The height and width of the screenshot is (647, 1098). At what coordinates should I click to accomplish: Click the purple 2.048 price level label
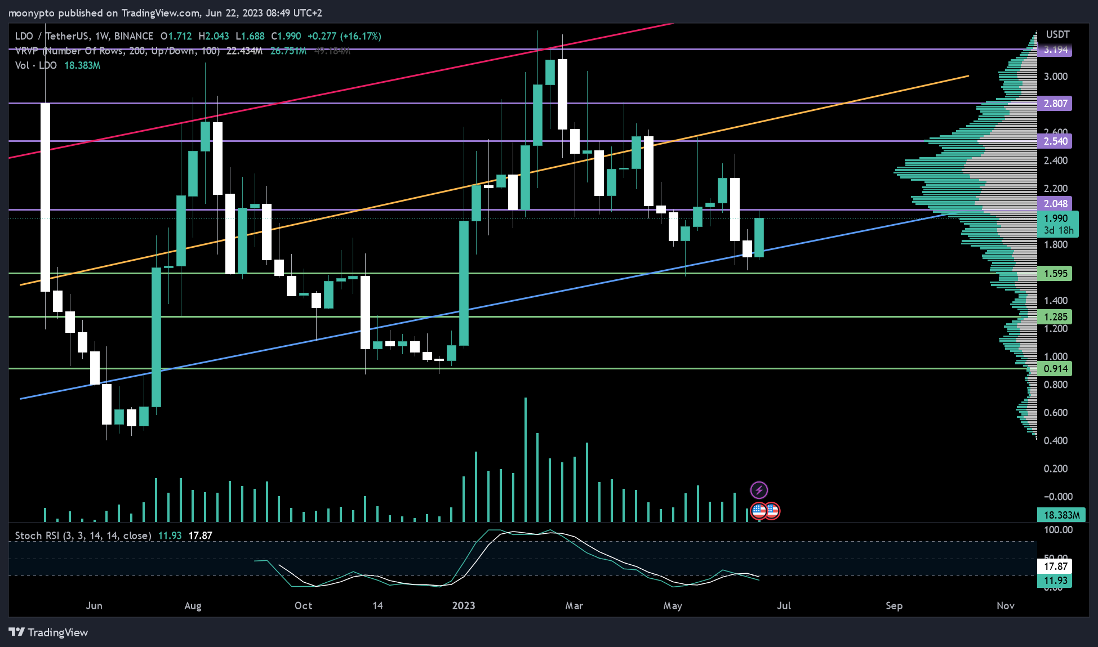pyautogui.click(x=1055, y=204)
